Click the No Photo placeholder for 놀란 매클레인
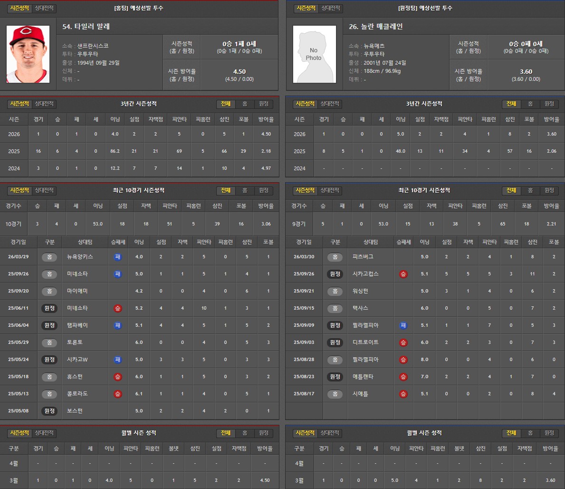Image resolution: width=565 pixels, height=489 pixels. pos(313,54)
